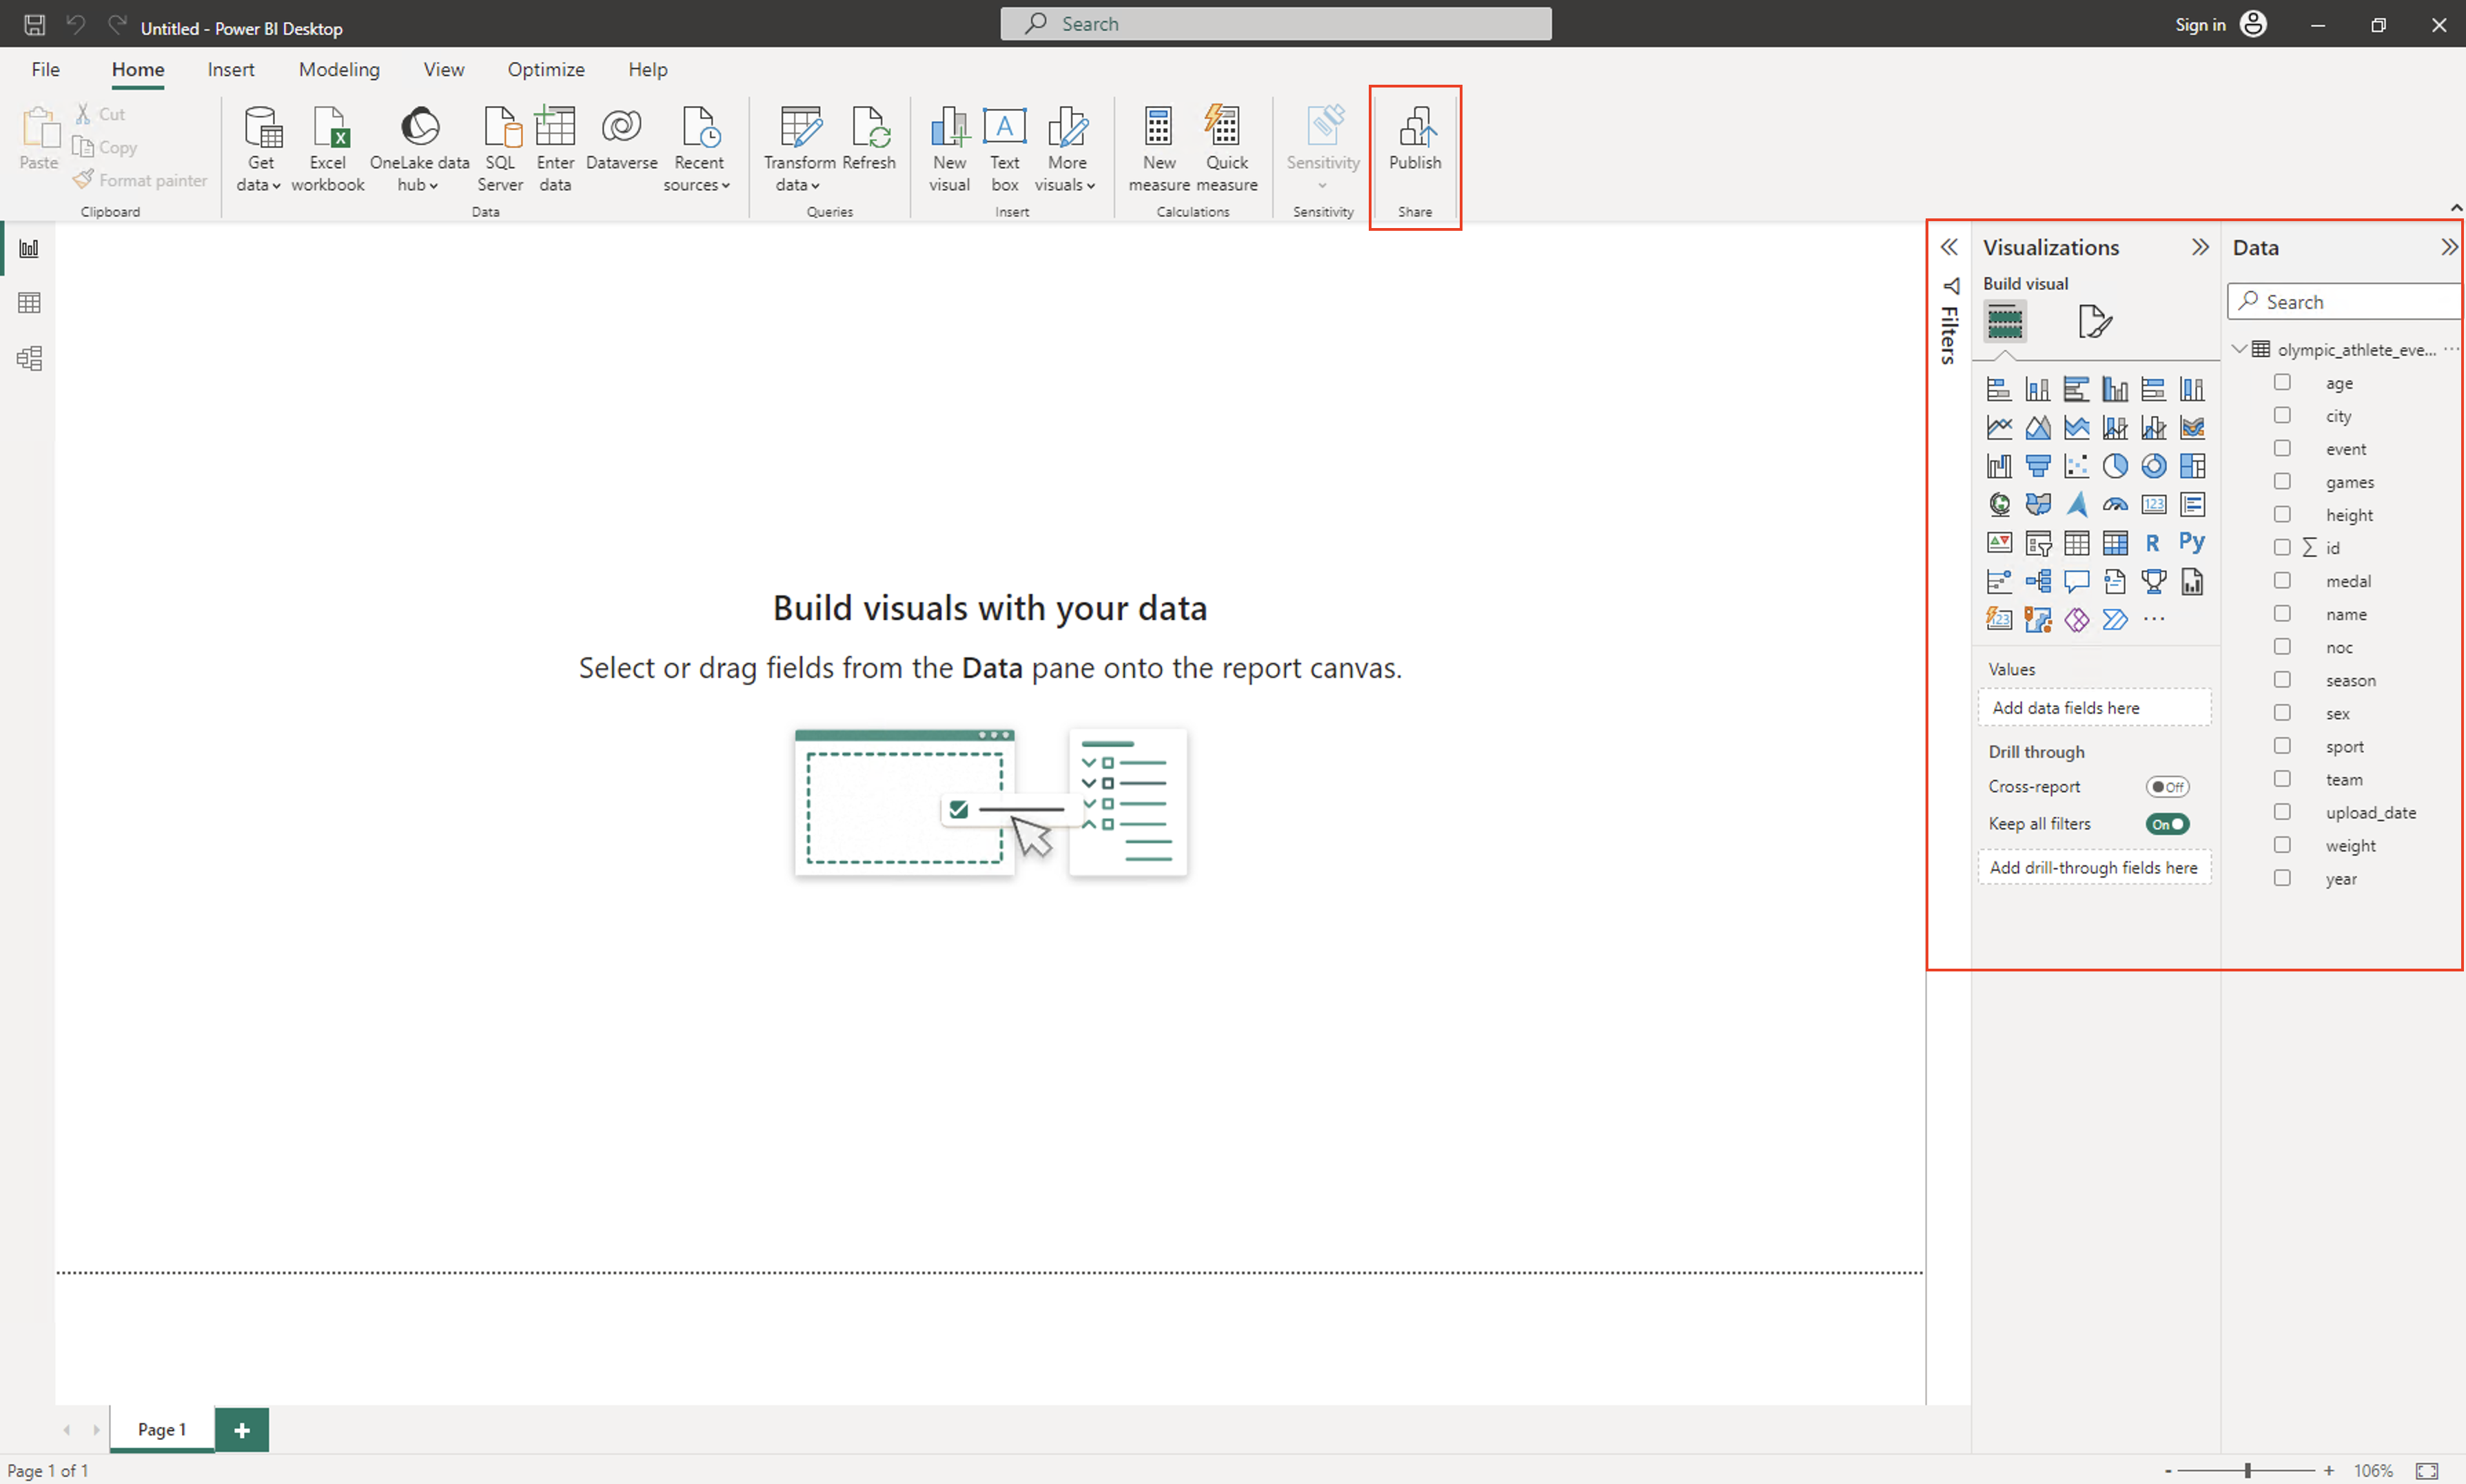2466x1484 pixels.
Task: Insert a New visual
Action: (948, 149)
